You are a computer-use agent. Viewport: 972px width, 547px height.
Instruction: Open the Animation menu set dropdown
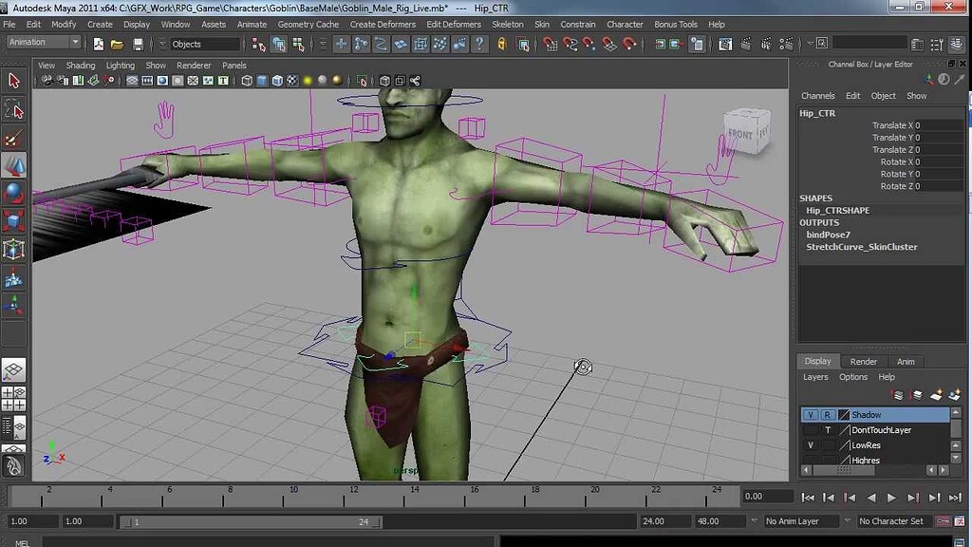43,42
